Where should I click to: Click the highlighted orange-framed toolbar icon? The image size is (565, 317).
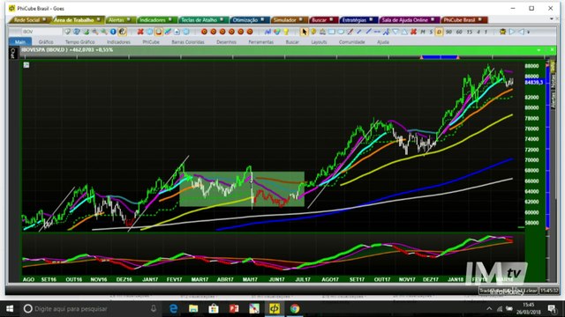(x=159, y=32)
